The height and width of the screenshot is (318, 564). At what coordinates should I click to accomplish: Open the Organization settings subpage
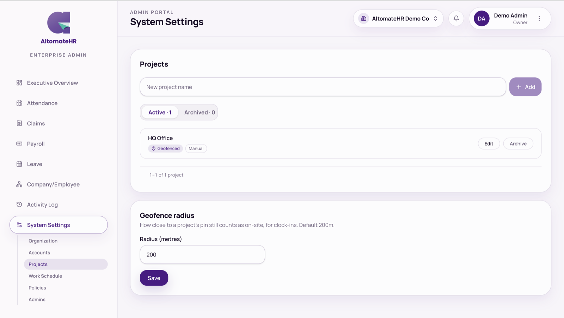pos(43,241)
